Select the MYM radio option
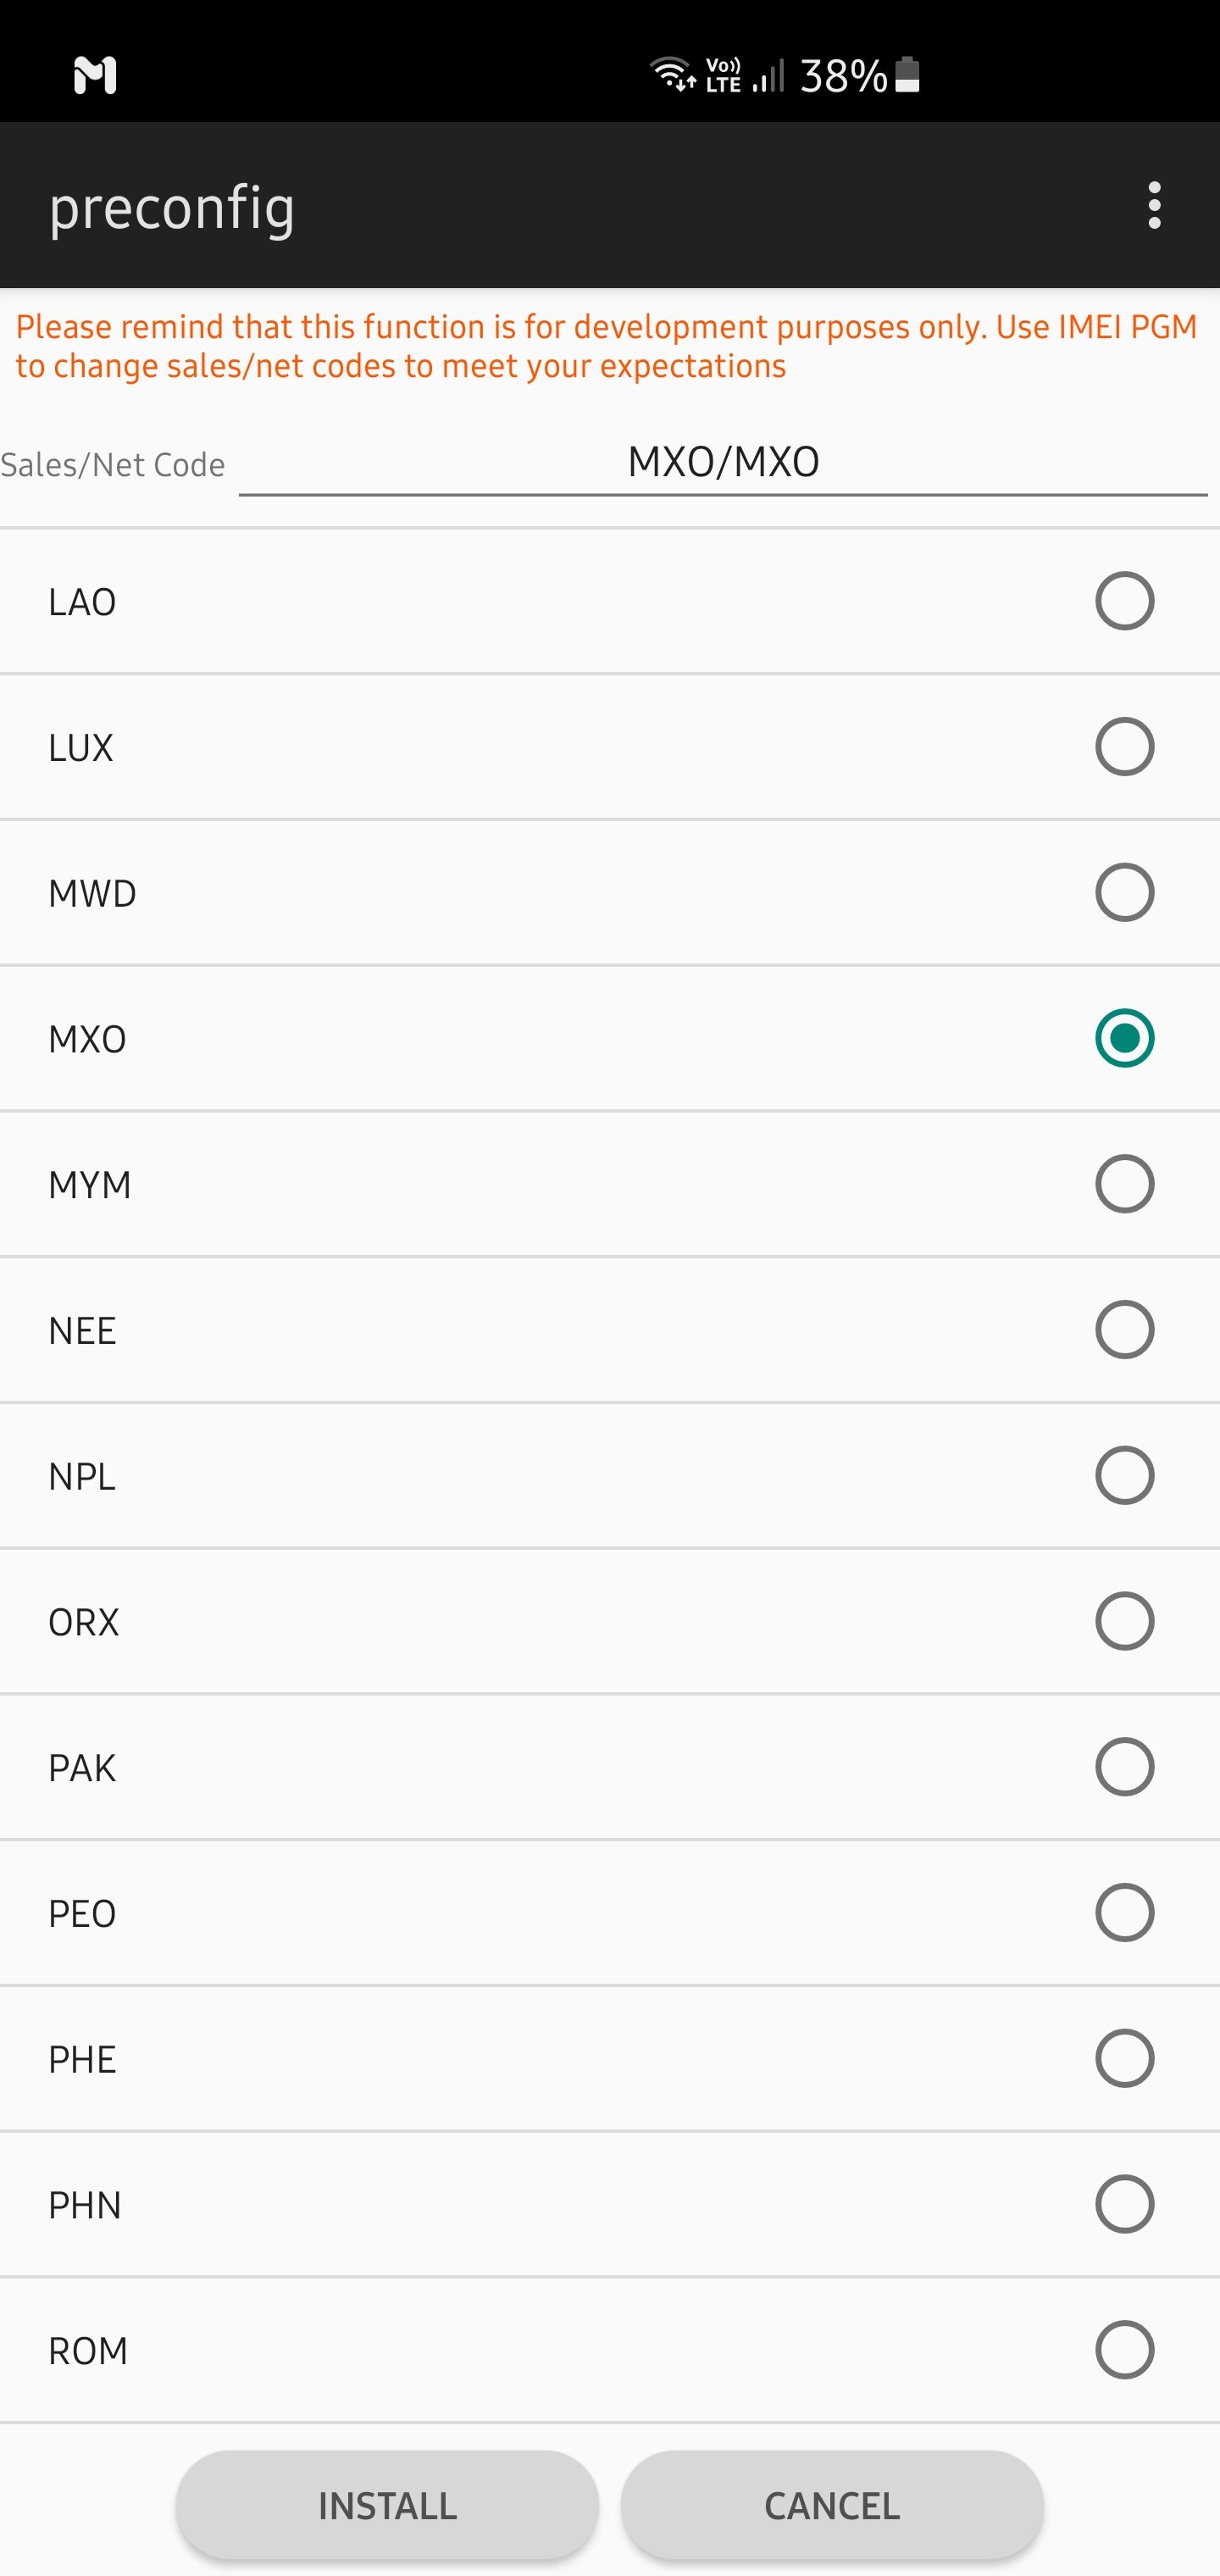 click(1124, 1184)
